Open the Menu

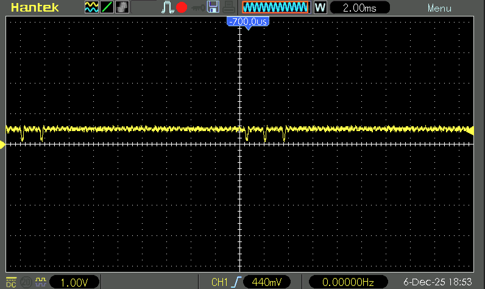(x=439, y=9)
